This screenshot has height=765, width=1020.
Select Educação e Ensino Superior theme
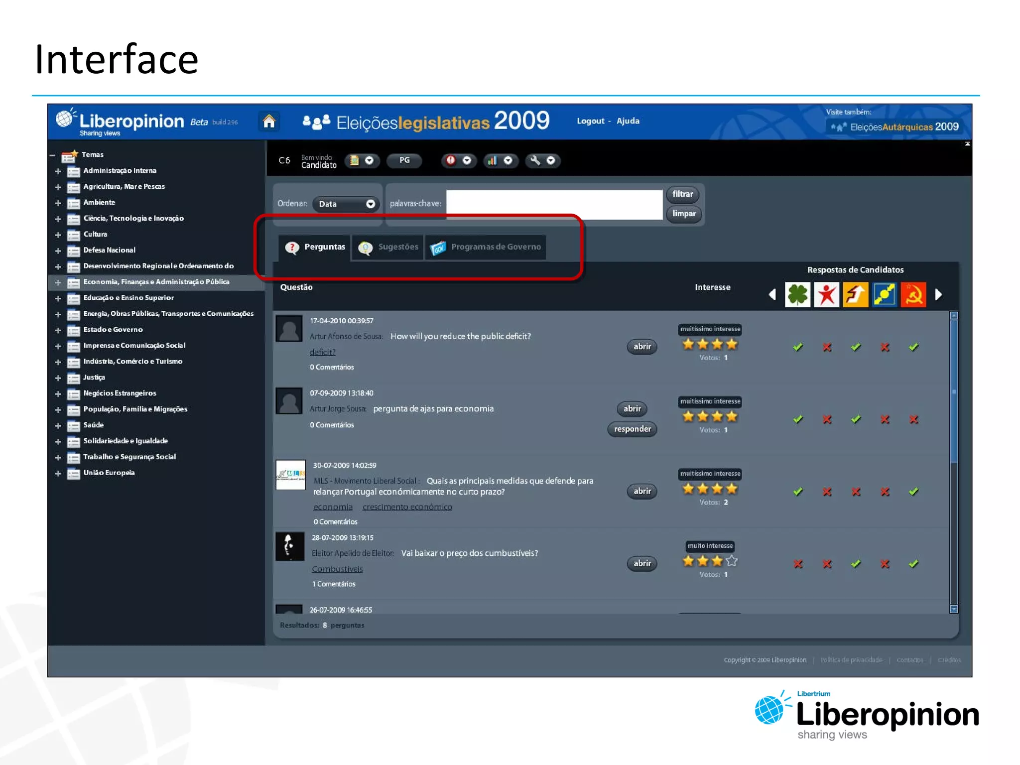click(128, 298)
